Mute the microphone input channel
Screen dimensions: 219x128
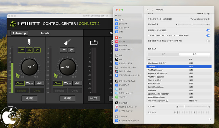(29, 98)
